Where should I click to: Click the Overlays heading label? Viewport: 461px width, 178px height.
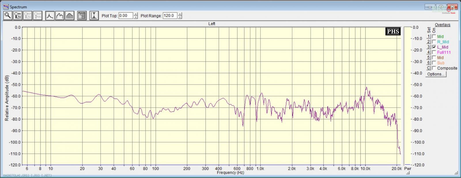[x=443, y=25]
